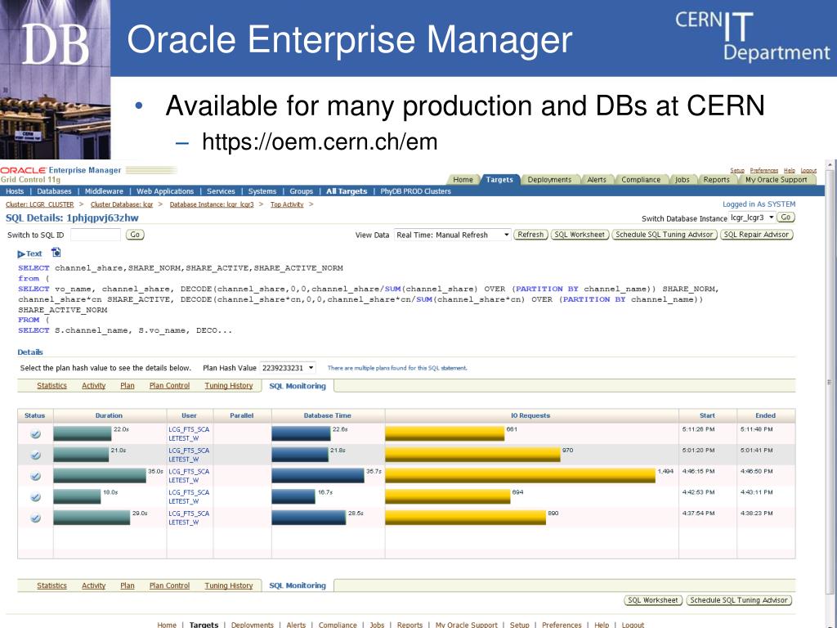
Task: Open SQL Worksheet from the top button row
Action: 580,235
